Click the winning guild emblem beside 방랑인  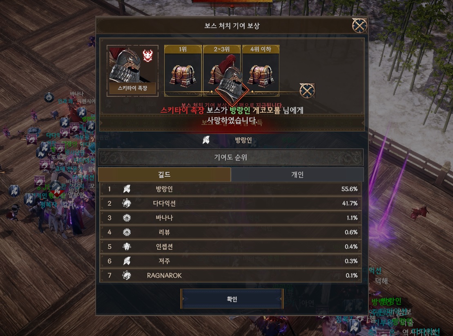(206, 140)
